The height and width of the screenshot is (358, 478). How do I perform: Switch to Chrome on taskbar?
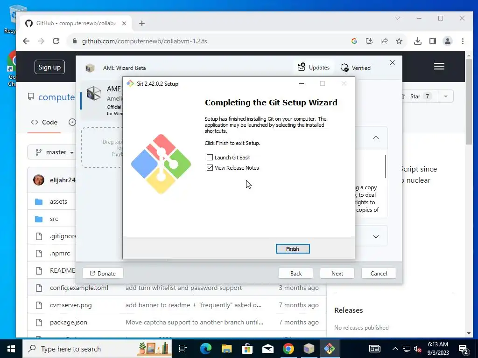point(288,349)
